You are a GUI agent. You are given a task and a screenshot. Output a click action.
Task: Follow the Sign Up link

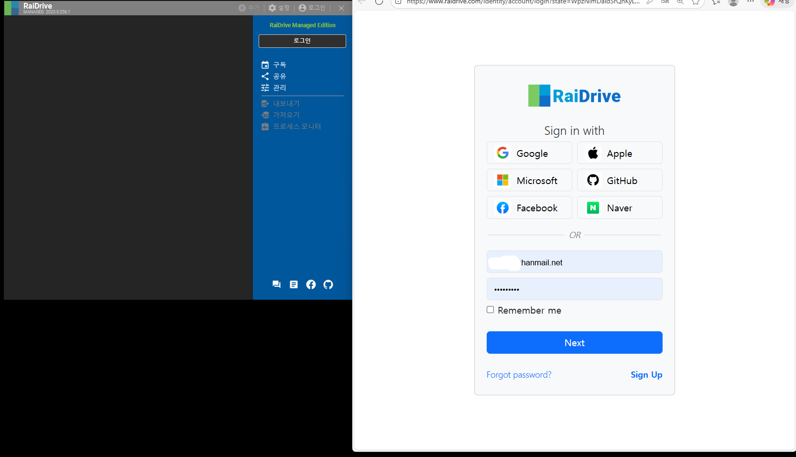point(646,375)
